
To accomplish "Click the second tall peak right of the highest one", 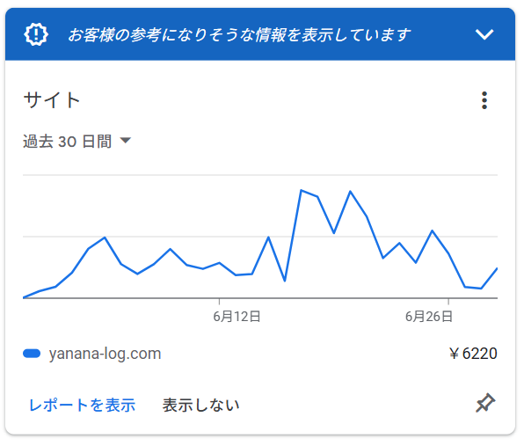I will (x=350, y=192).
